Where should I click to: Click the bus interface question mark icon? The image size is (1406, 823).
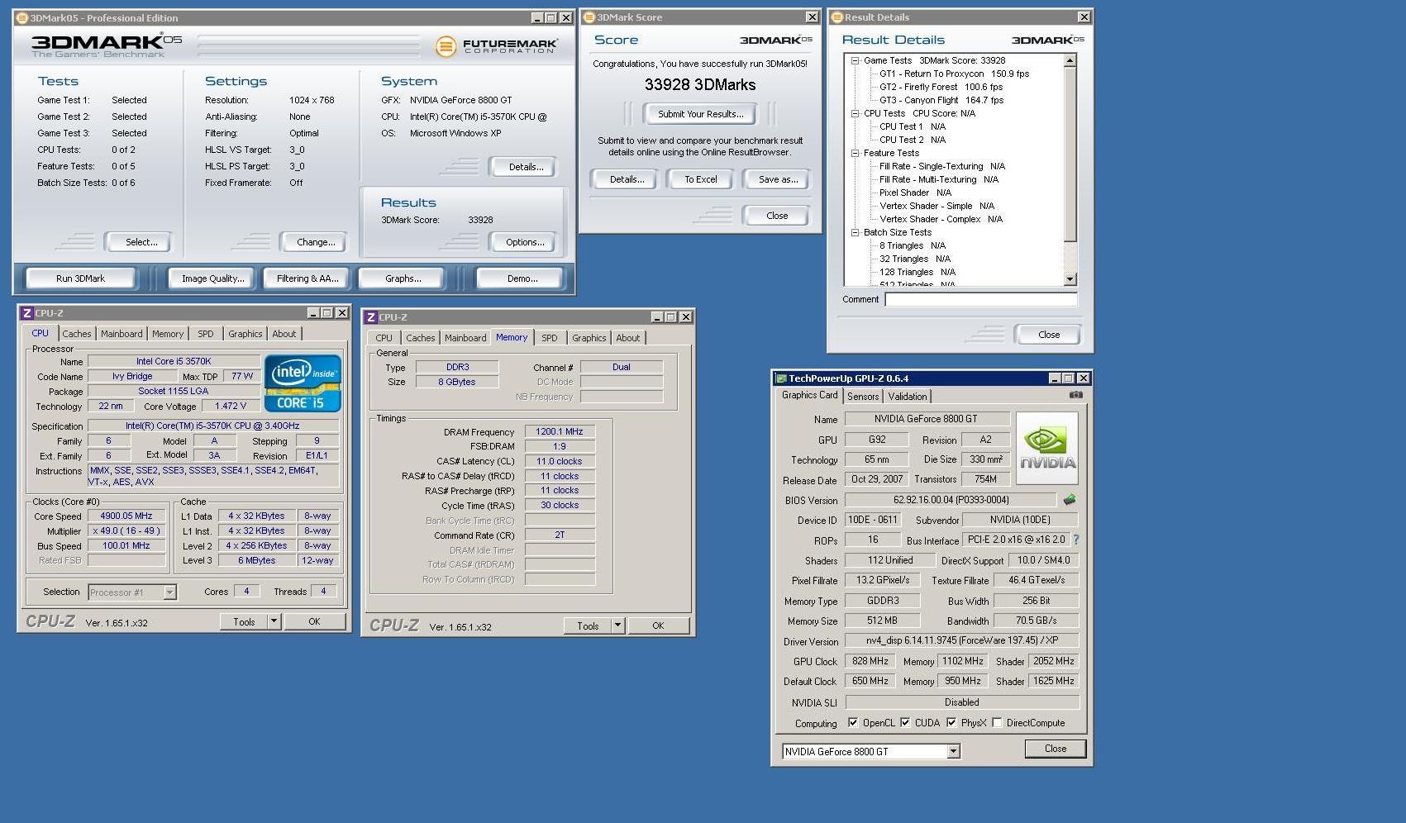click(1075, 540)
